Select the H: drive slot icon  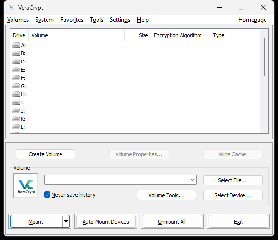16,94
